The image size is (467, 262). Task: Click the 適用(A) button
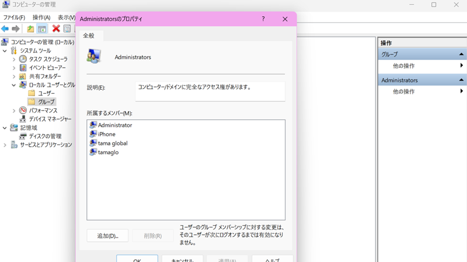(x=227, y=259)
